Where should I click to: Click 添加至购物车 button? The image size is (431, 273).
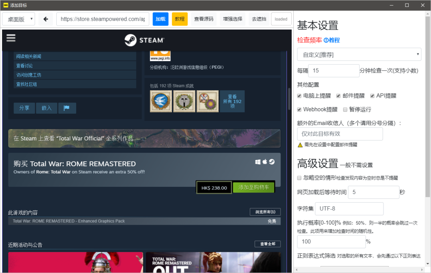point(253,188)
